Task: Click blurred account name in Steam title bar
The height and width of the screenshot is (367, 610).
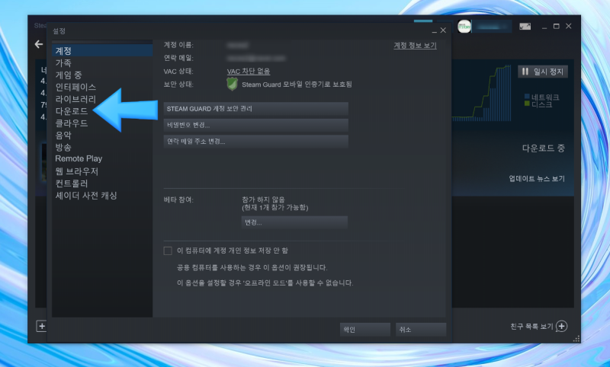Action: click(491, 27)
